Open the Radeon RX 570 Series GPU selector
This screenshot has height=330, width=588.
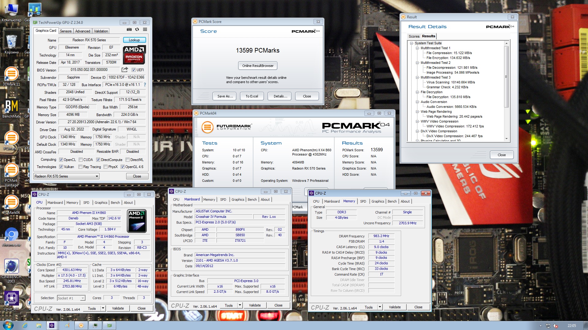point(66,176)
